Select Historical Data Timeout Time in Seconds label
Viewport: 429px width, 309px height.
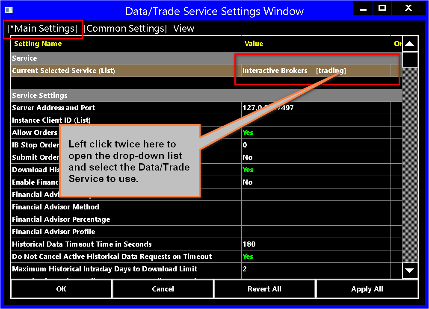[82, 244]
